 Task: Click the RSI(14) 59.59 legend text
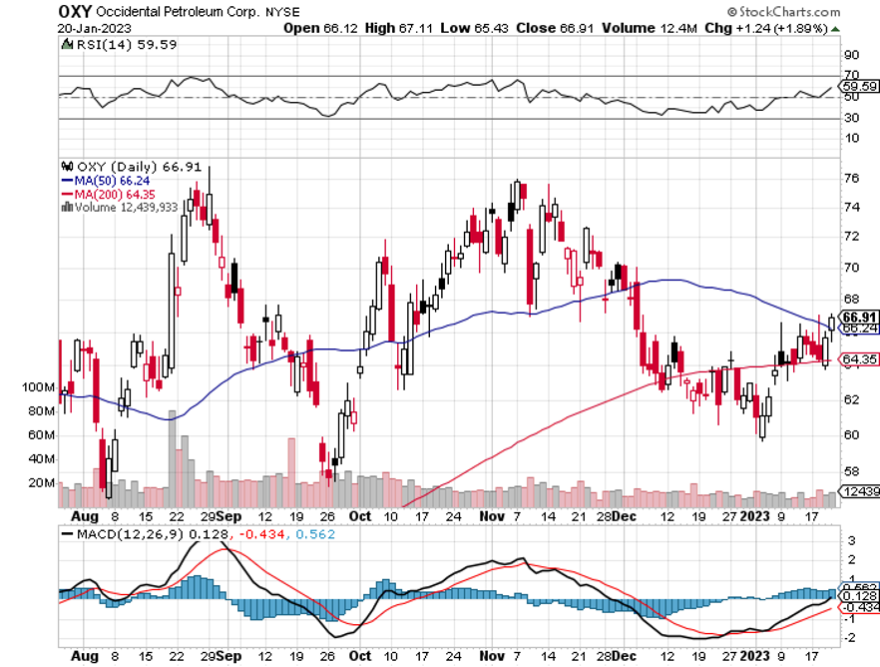[x=127, y=44]
